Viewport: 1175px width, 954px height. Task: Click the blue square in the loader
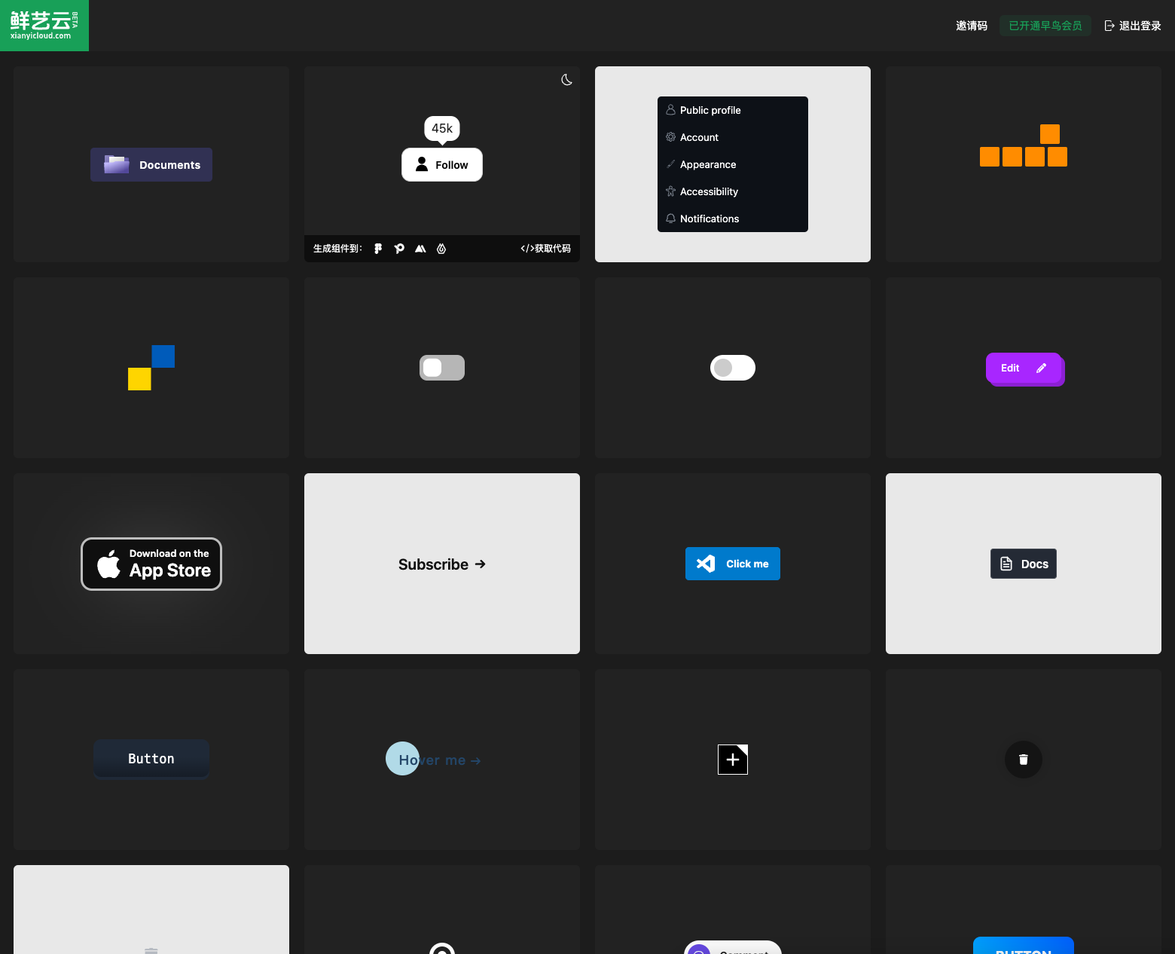tap(163, 356)
